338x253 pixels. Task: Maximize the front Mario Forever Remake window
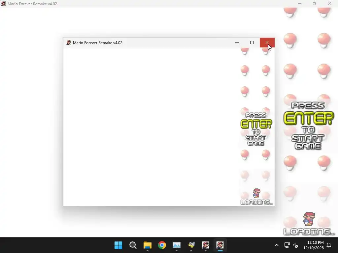click(x=252, y=42)
